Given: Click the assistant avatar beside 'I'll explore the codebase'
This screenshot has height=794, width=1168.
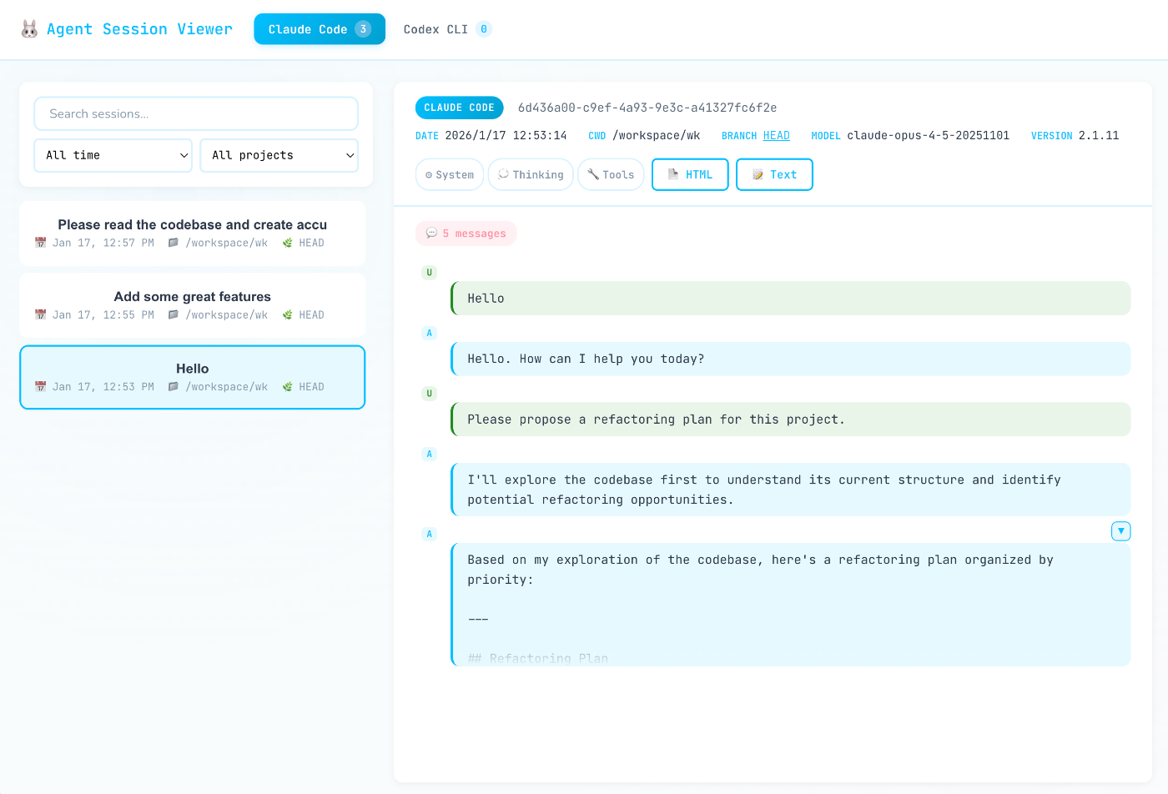Looking at the screenshot, I should (x=430, y=455).
